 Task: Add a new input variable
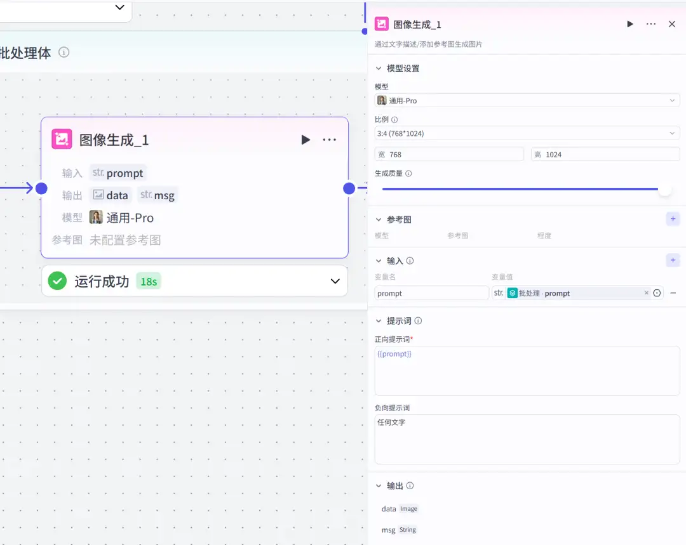click(673, 260)
